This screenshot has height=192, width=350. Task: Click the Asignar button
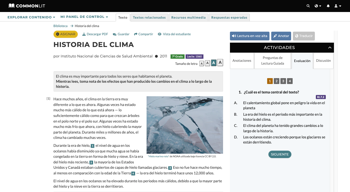[x=66, y=34]
